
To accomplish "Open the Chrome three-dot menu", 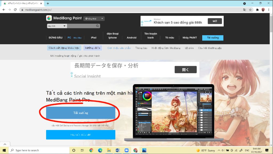I will [269, 10].
